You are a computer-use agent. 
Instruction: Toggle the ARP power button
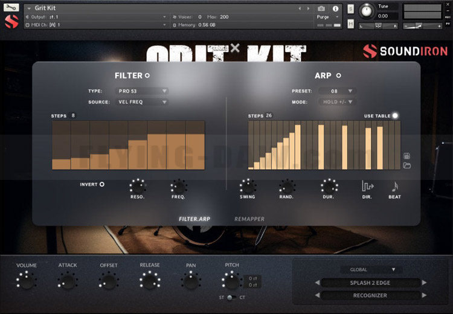[x=339, y=75]
